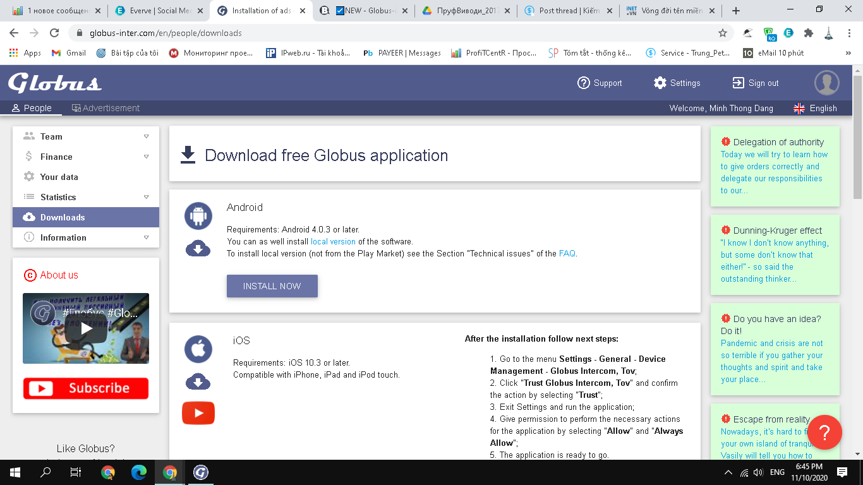Play the About us video thumbnail
This screenshot has width=863, height=485.
86,328
